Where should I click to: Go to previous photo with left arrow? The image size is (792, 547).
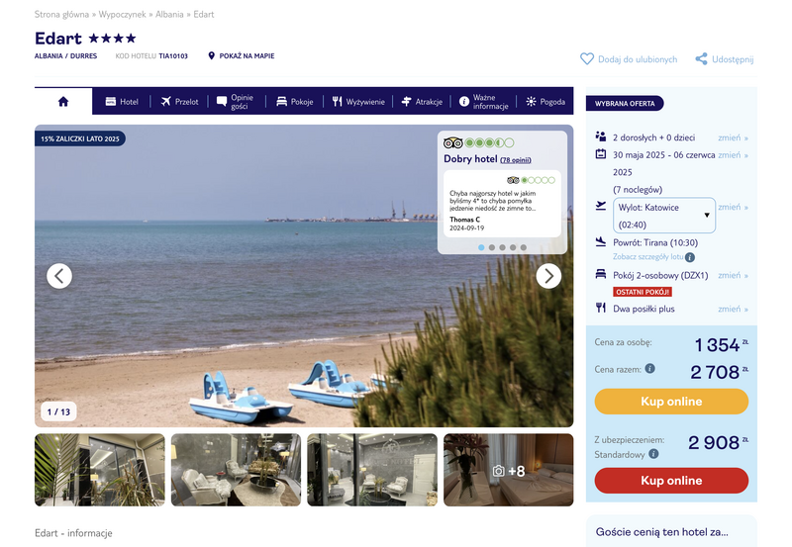coord(59,276)
